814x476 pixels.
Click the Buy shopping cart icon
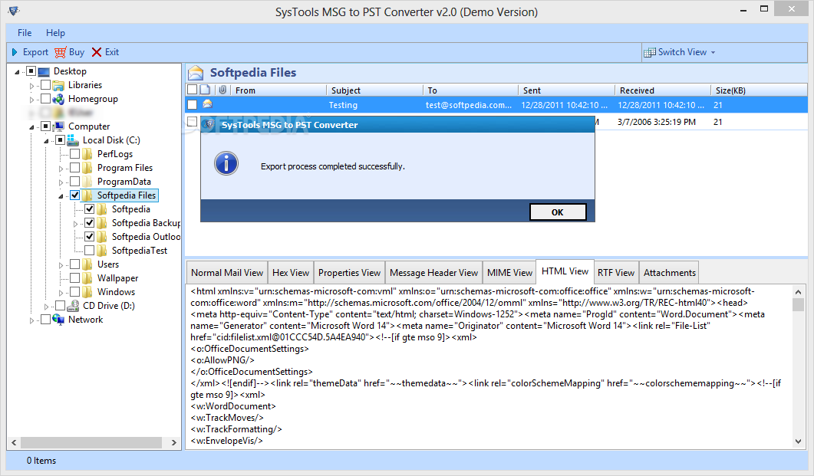[x=60, y=52]
